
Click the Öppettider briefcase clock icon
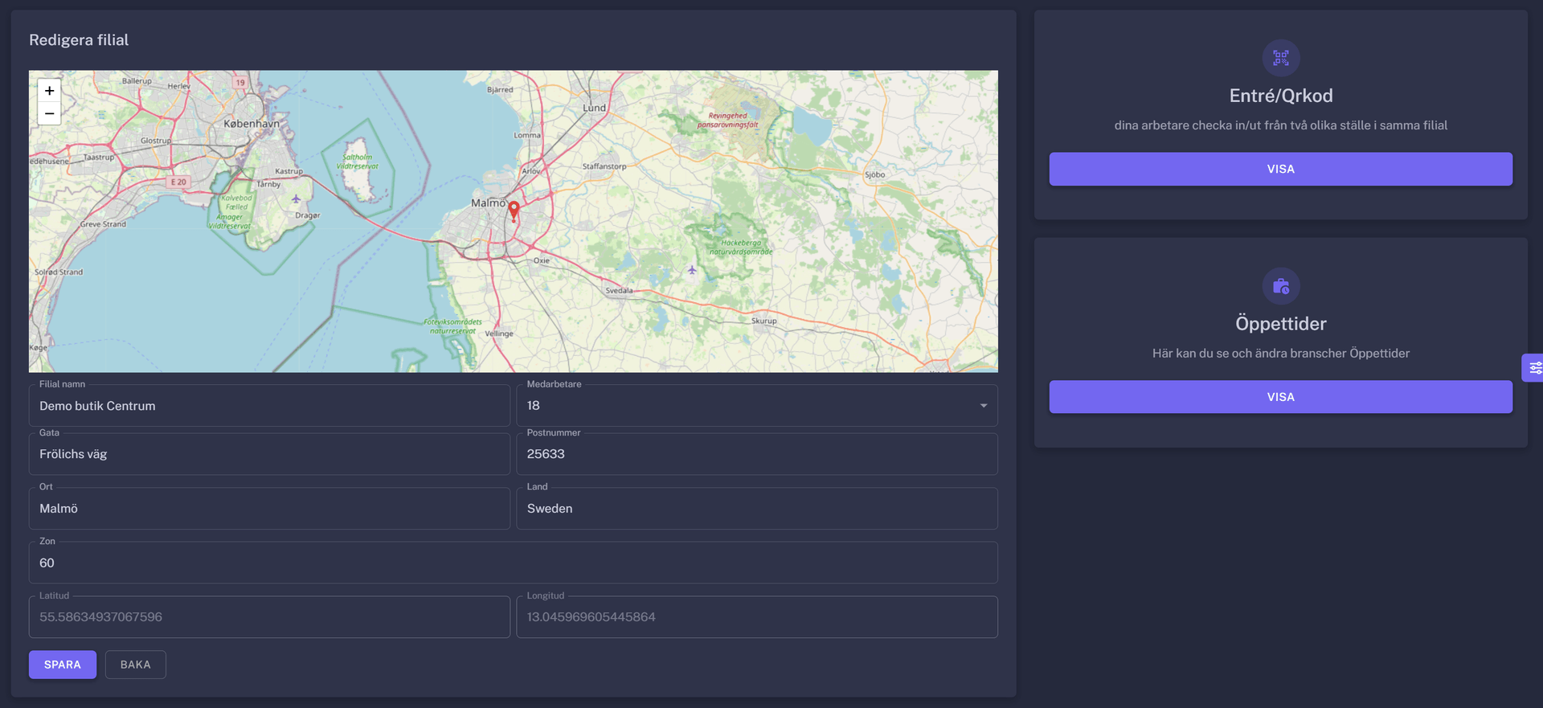1280,286
